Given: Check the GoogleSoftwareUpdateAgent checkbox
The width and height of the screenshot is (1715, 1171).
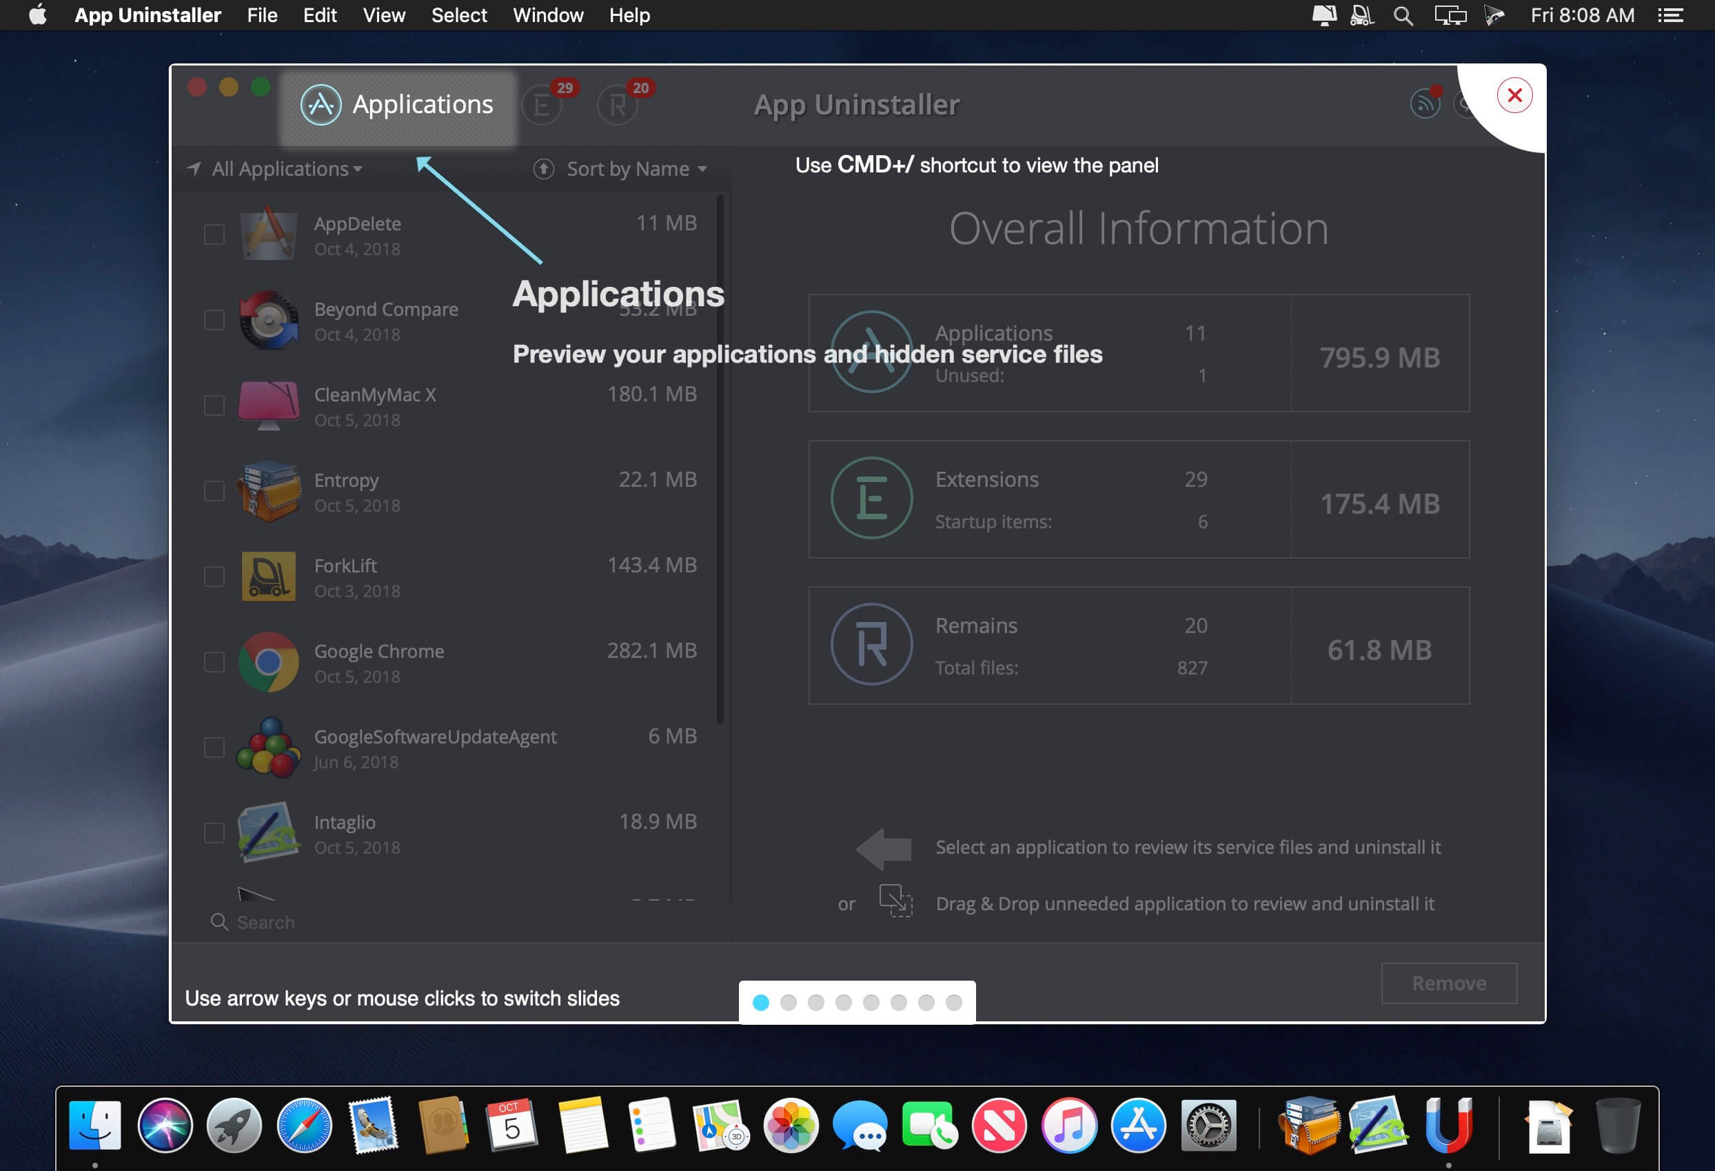Looking at the screenshot, I should click(214, 748).
